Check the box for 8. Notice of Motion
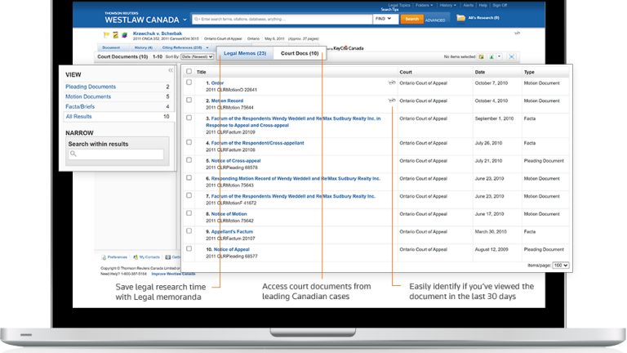The width and height of the screenshot is (627, 353). [189, 213]
